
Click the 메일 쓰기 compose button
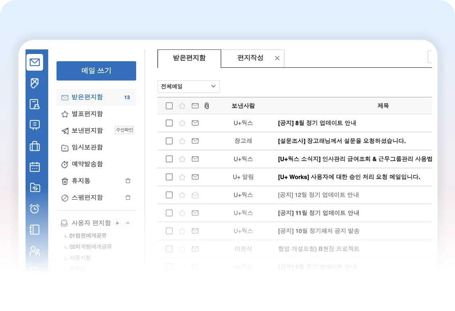click(96, 71)
